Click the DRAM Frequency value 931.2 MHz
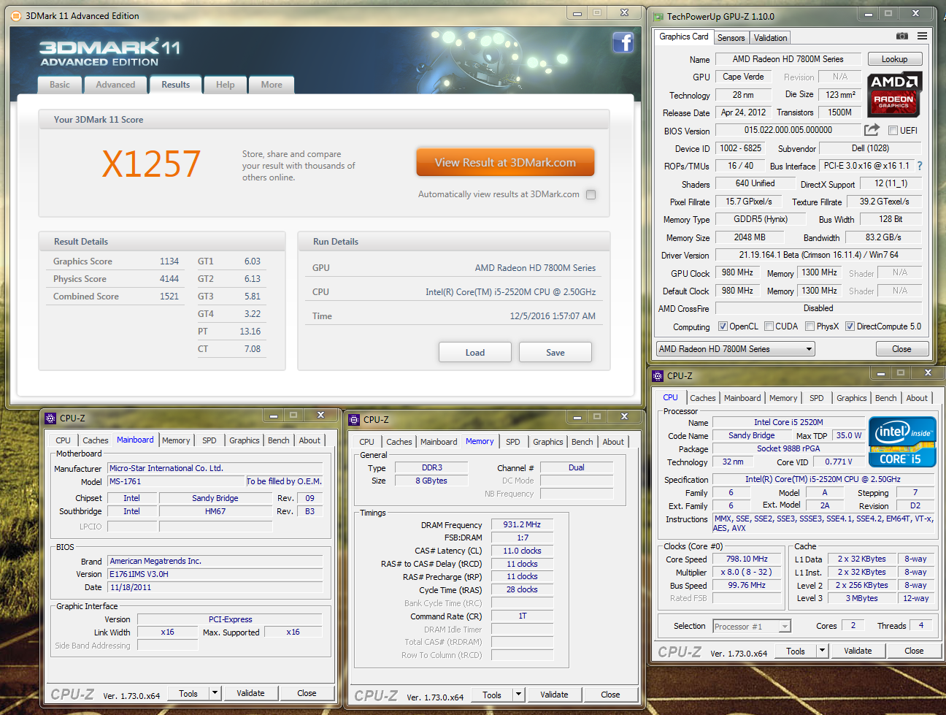Viewport: 946px width, 715px height. click(x=522, y=524)
